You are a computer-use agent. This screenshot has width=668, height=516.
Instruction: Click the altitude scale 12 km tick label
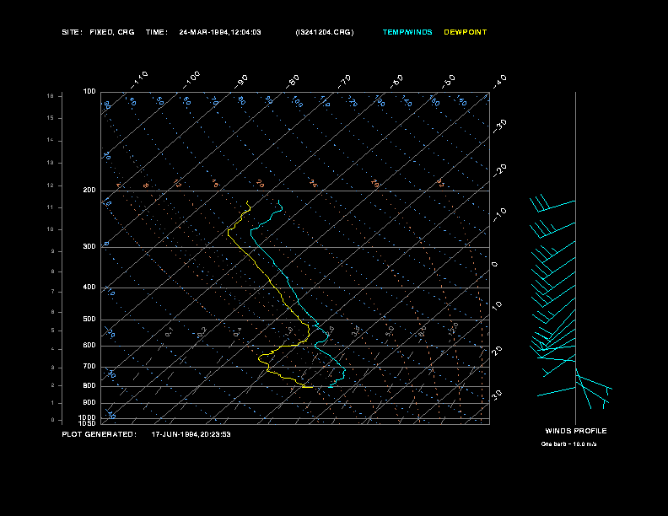tap(51, 185)
